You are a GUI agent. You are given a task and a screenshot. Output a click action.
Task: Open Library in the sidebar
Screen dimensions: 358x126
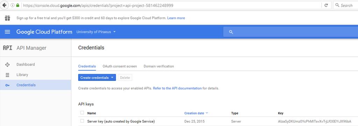click(36, 75)
